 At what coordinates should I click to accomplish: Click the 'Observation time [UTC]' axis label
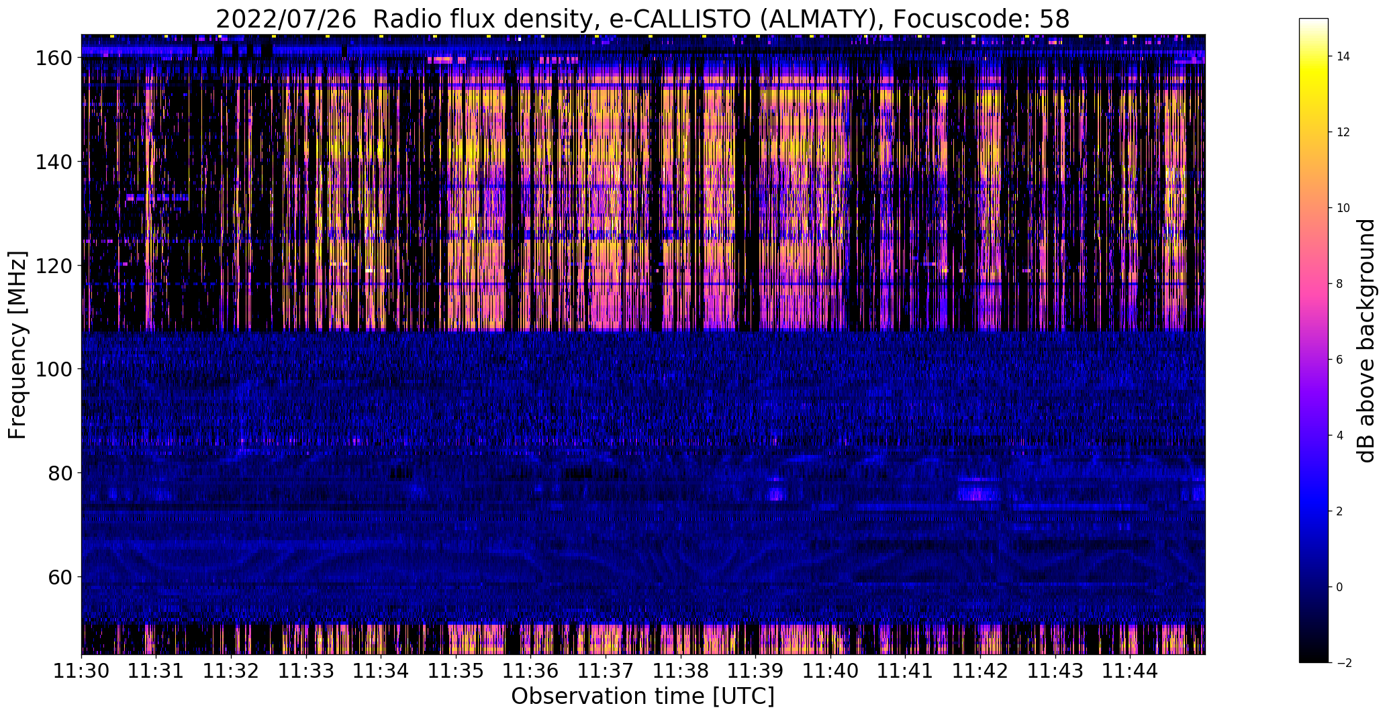(x=642, y=696)
